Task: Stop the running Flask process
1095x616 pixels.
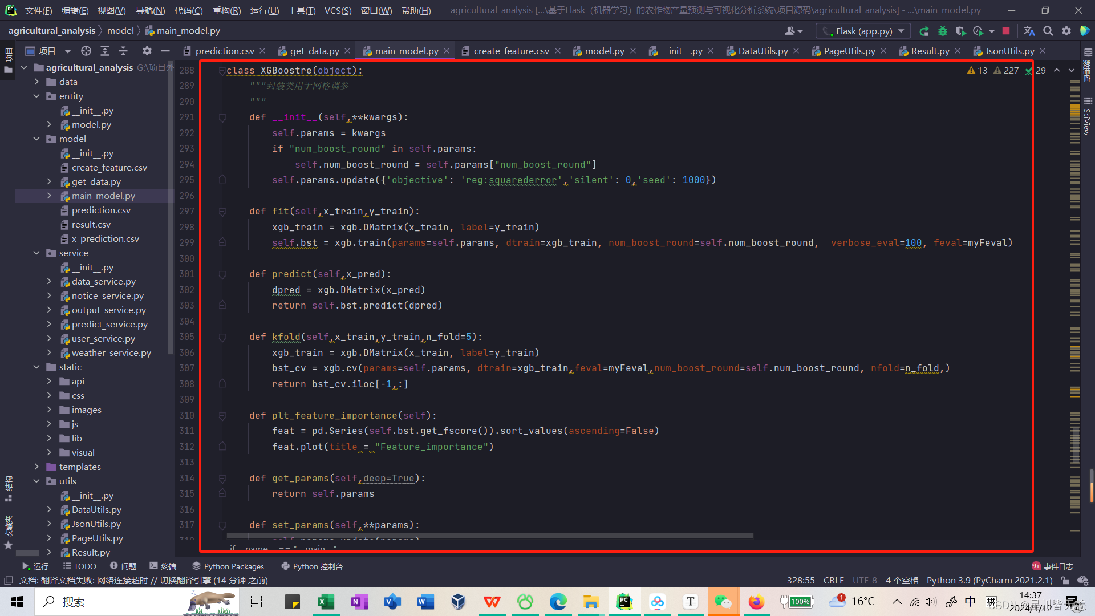Action: click(x=1006, y=31)
